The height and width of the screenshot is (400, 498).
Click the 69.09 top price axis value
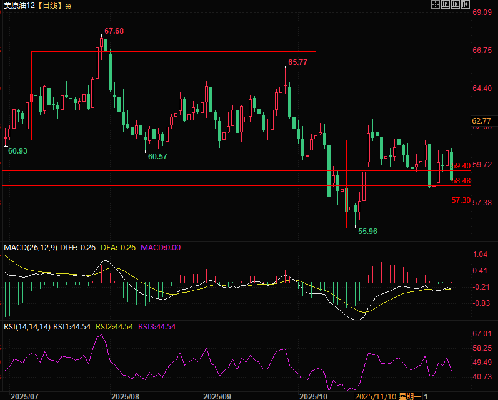click(x=482, y=12)
